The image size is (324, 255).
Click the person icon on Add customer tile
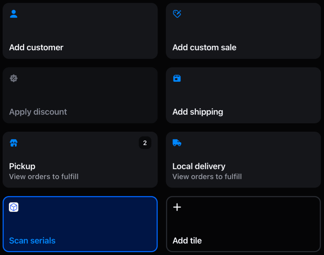[x=13, y=14]
